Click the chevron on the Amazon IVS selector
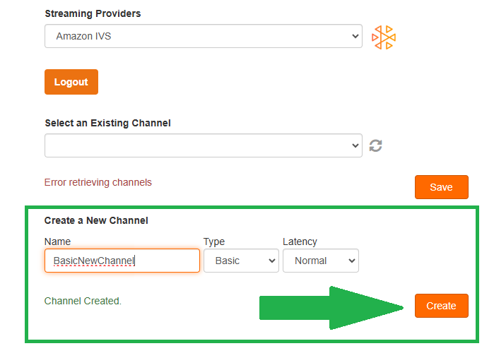This screenshot has height=358, width=494. coord(355,36)
